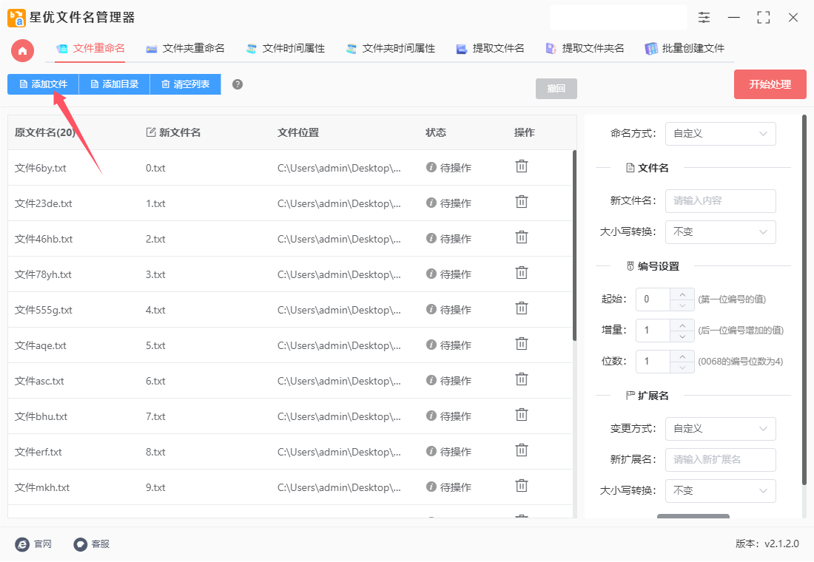814x562 pixels.
Task: Click the status info icon for 文件6by.txt
Action: pyautogui.click(x=431, y=167)
